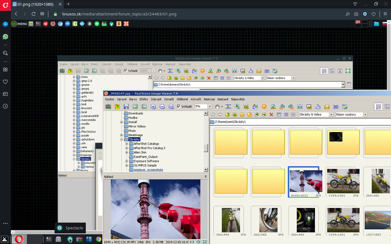Click red X delete icon in 7.4 browser bar

coord(271,115)
